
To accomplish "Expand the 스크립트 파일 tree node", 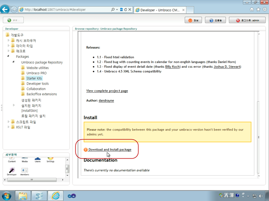I will coord(9,122).
